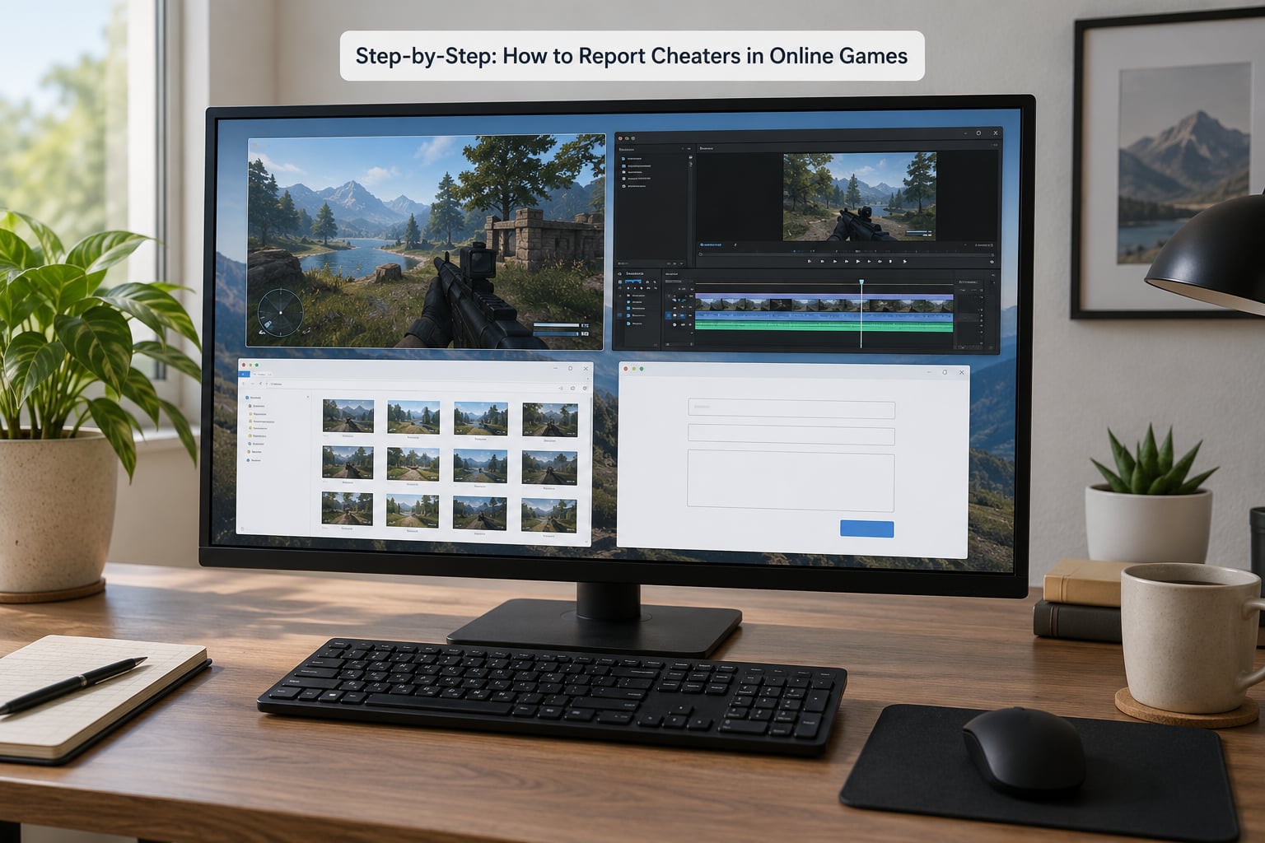Click the large multiline text area in form window
Image resolution: width=1265 pixels, height=843 pixels.
(x=791, y=480)
